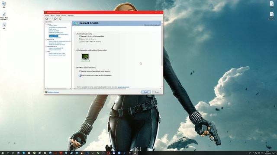This screenshot has height=155, width=277.
Task: Open video image settings tree item
Action: click(x=57, y=55)
